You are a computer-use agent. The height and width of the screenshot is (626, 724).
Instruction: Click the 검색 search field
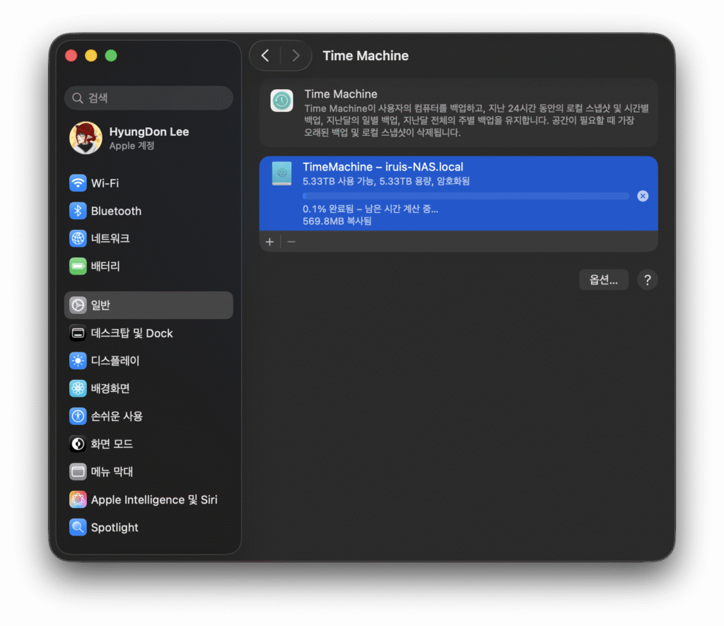pos(148,98)
